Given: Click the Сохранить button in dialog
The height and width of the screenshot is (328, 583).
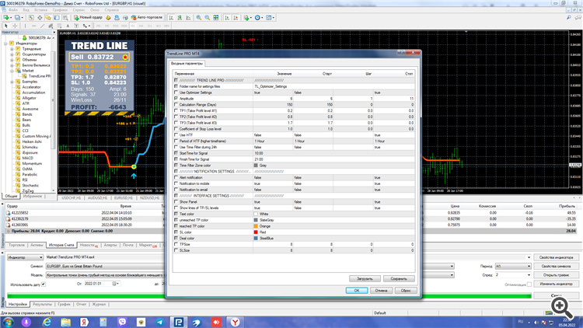Looking at the screenshot, I should pos(399,278).
